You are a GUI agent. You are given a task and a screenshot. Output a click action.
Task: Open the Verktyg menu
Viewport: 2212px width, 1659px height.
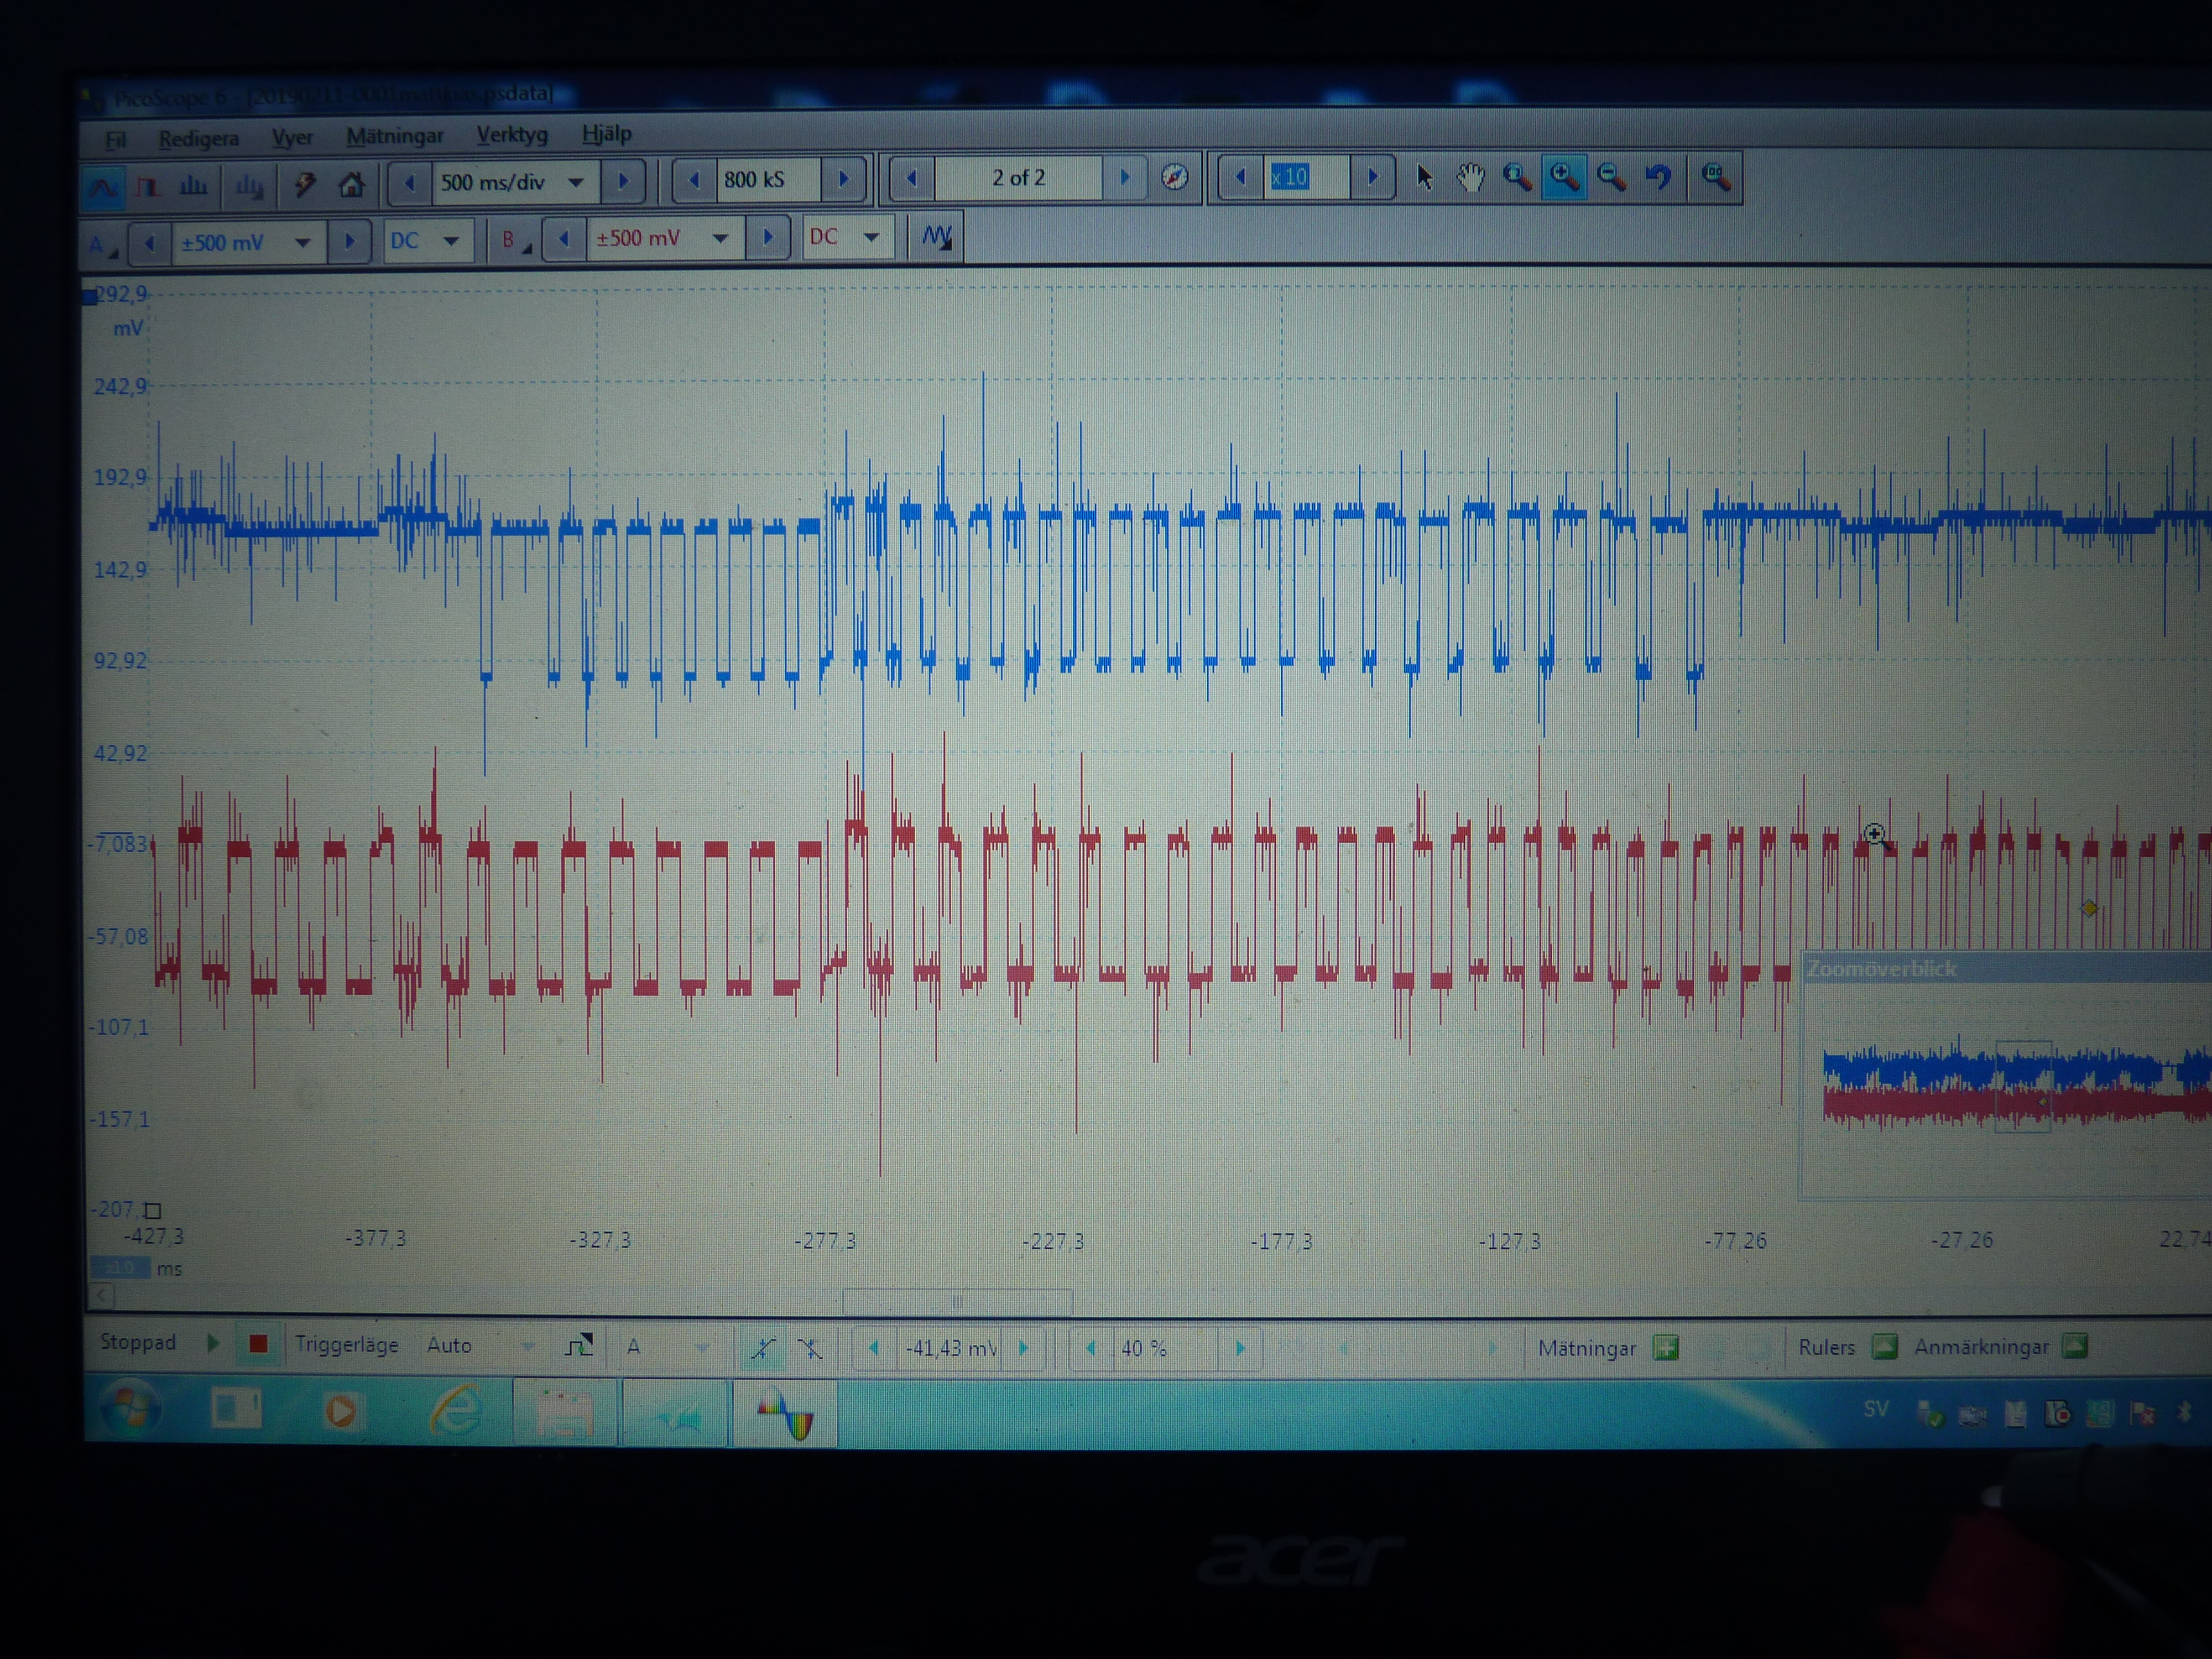(x=511, y=134)
